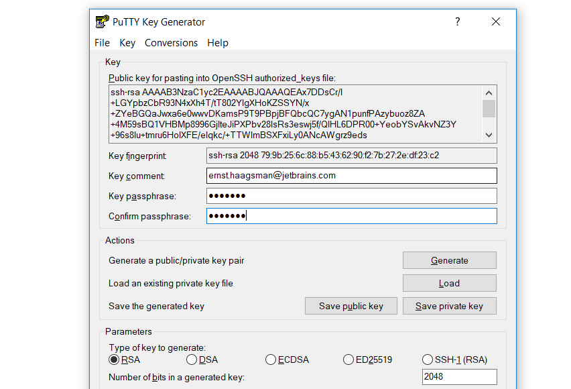The width and height of the screenshot is (571, 389).
Task: Click the public key scrollbar thumb
Action: 489,109
